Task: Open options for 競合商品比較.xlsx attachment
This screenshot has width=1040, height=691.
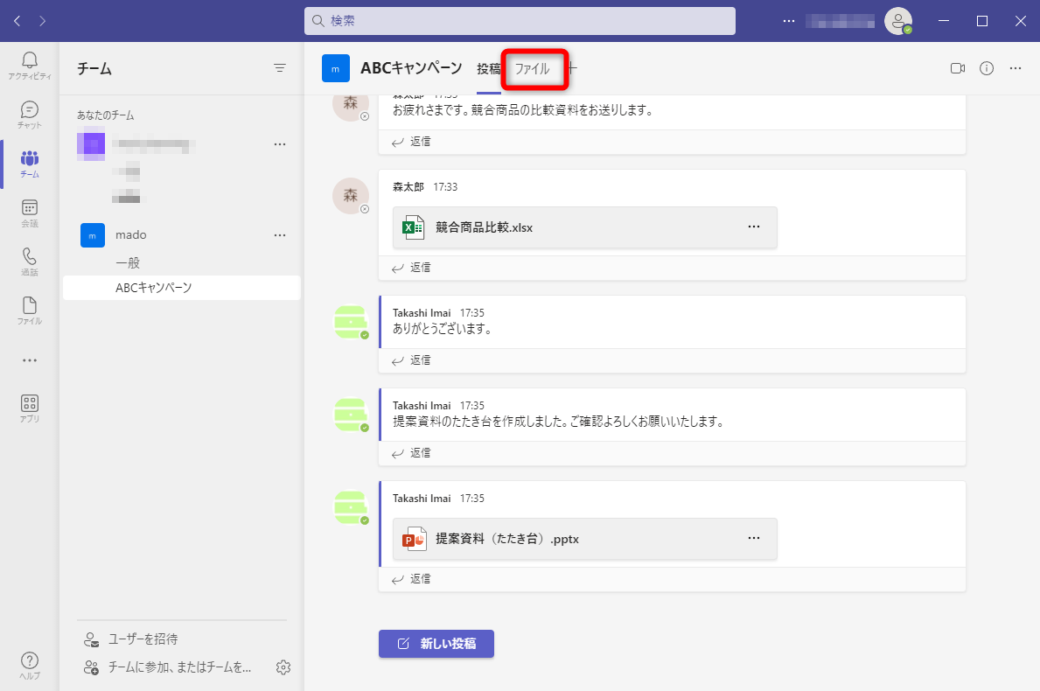Action: pyautogui.click(x=753, y=226)
